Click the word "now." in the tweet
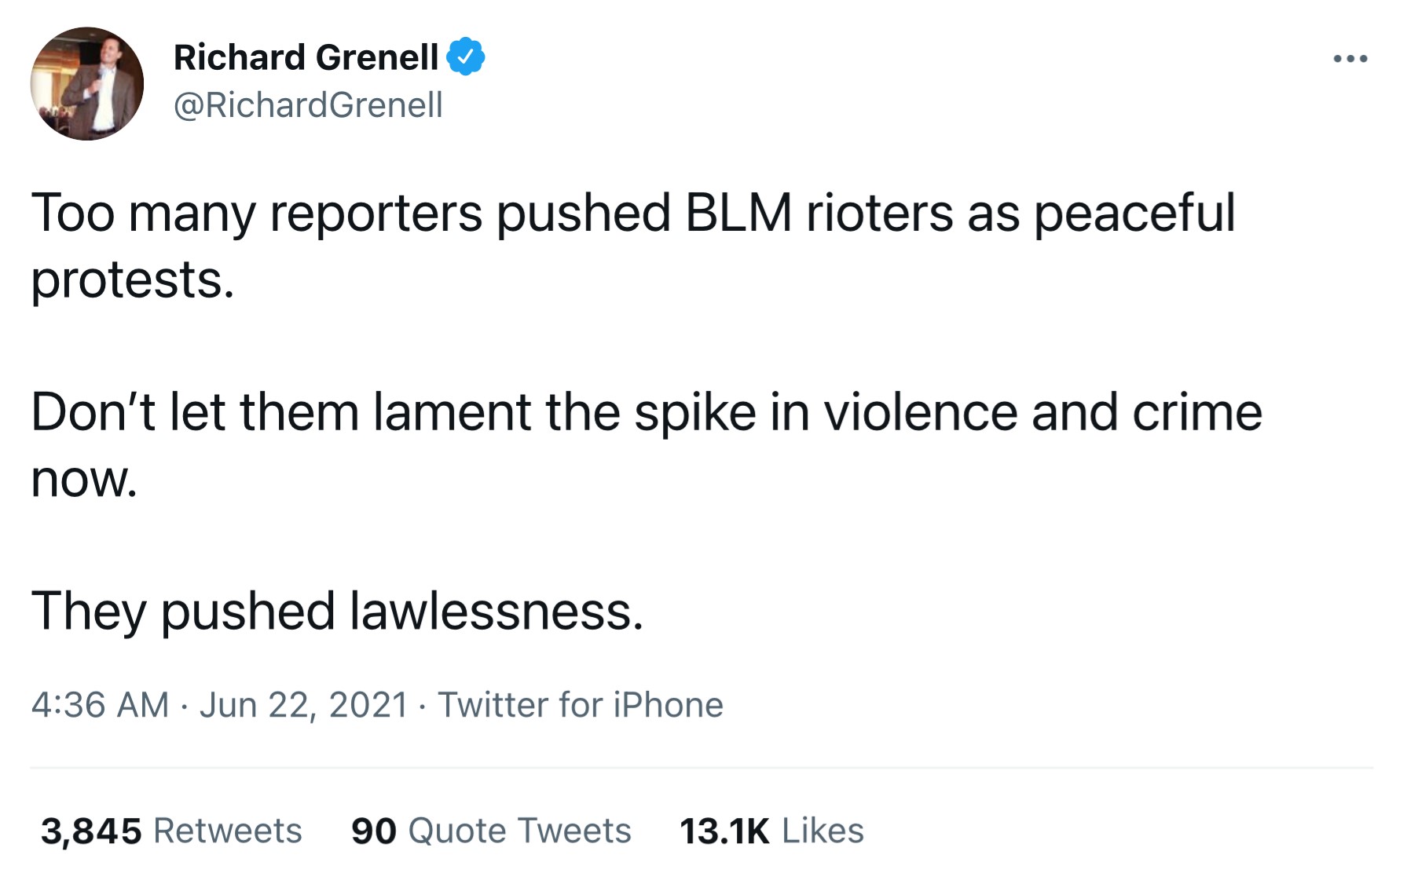The width and height of the screenshot is (1407, 884). tap(84, 480)
